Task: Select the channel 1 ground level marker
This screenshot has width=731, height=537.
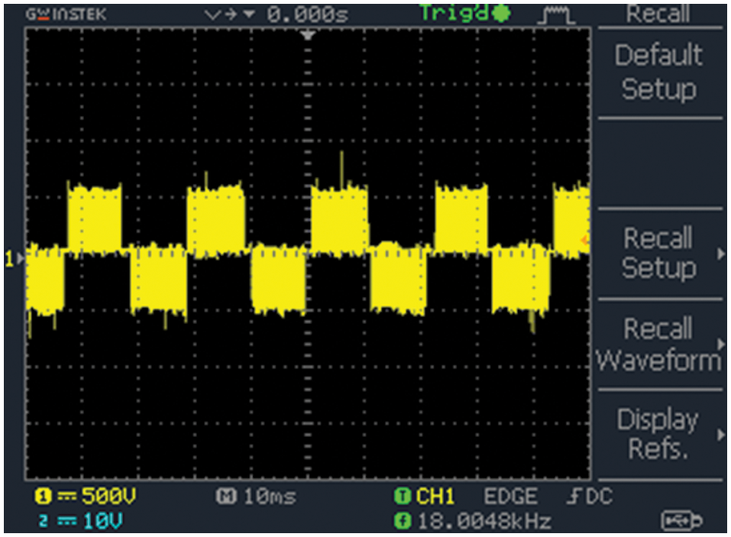Action: 11,260
